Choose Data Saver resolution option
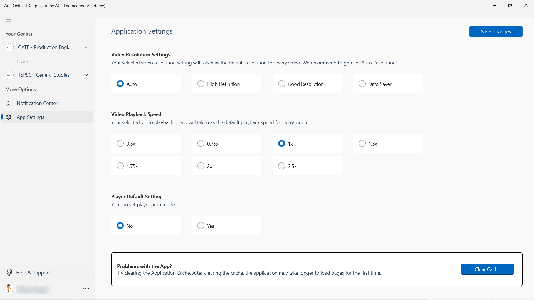Viewport: 534px width, 300px height. click(x=362, y=84)
